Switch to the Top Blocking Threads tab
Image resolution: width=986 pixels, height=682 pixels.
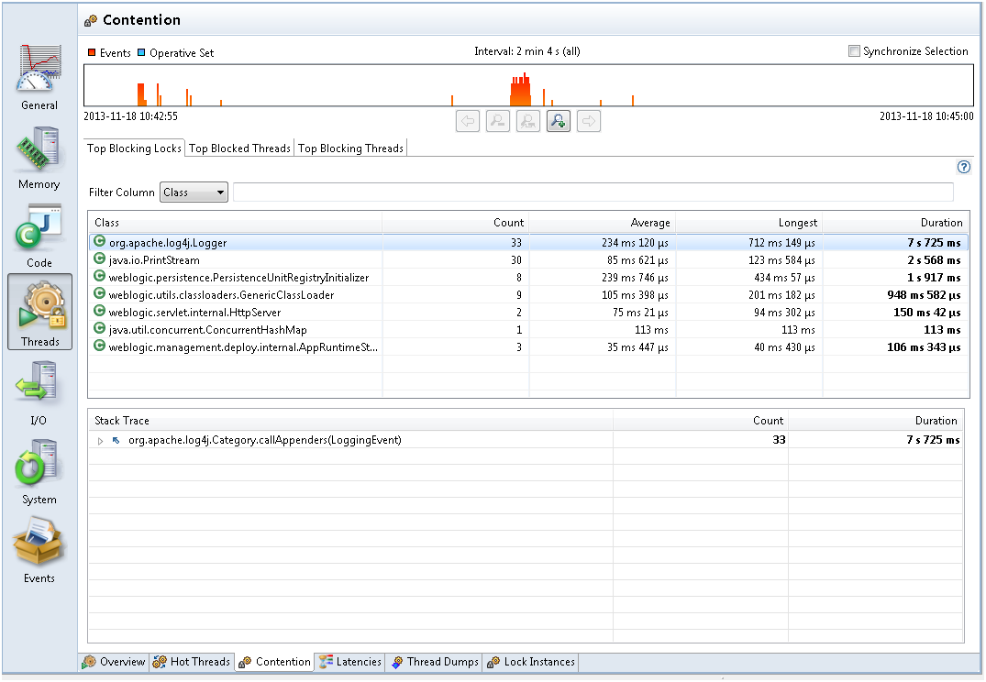[x=350, y=148]
